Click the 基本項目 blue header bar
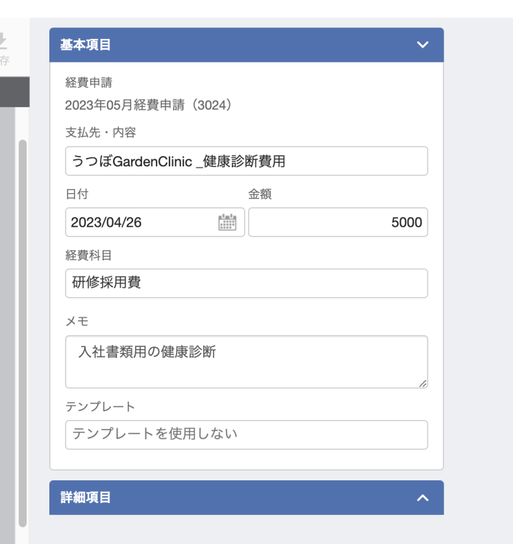This screenshot has height=544, width=513. pyautogui.click(x=195, y=45)
